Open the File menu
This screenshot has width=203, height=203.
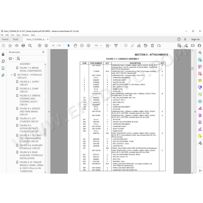(2, 35)
